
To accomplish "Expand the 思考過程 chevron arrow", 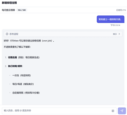I will 119,34.
